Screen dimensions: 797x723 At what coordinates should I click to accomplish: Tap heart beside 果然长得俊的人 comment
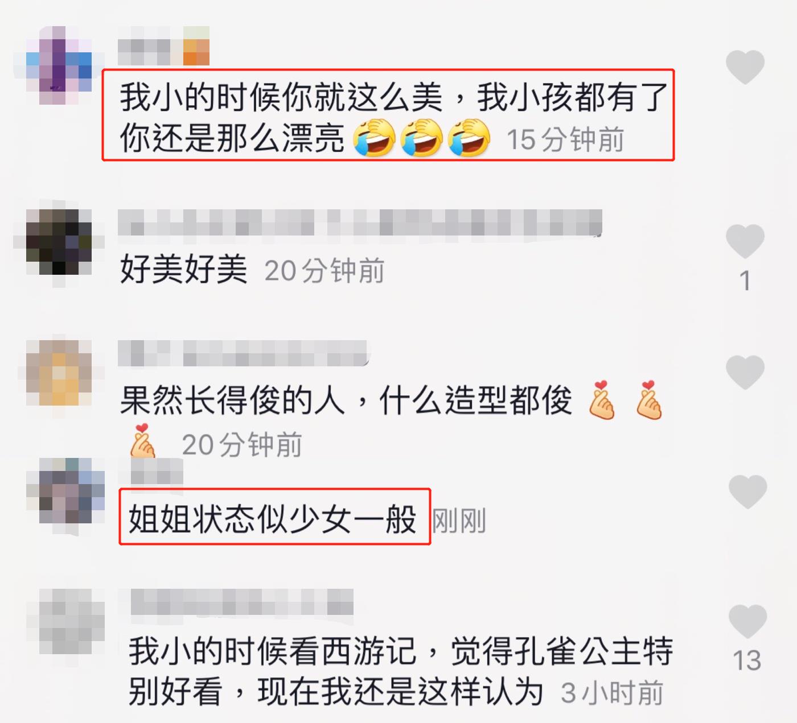pyautogui.click(x=745, y=372)
